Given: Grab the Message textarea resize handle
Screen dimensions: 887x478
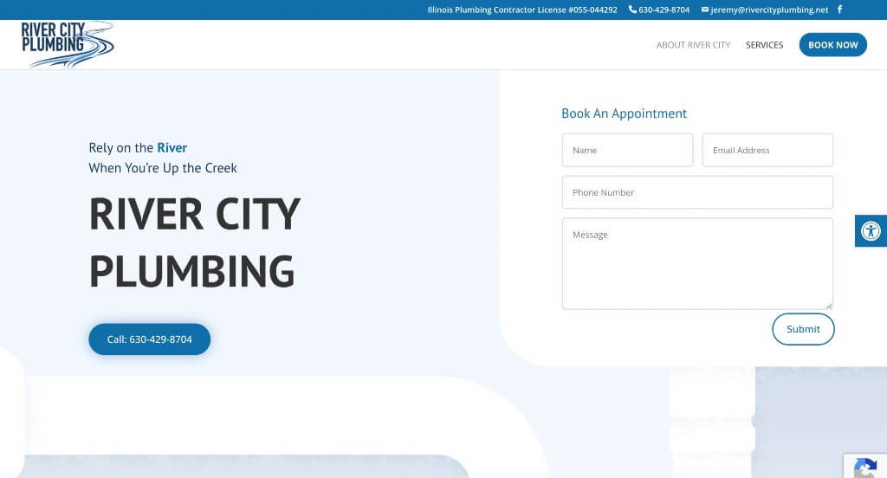Looking at the screenshot, I should 829,306.
